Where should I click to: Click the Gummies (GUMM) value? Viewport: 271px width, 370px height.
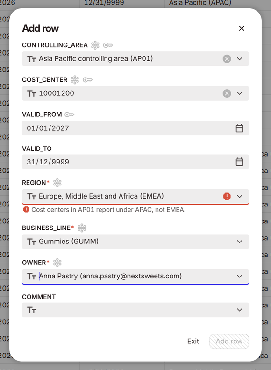(69, 241)
